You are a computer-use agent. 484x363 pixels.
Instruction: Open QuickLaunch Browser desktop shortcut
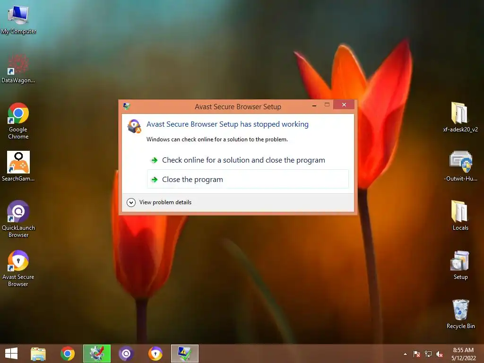[x=18, y=219]
